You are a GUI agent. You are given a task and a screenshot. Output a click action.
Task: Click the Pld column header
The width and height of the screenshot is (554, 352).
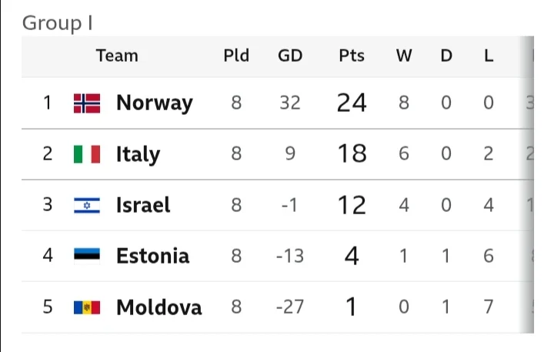235,55
